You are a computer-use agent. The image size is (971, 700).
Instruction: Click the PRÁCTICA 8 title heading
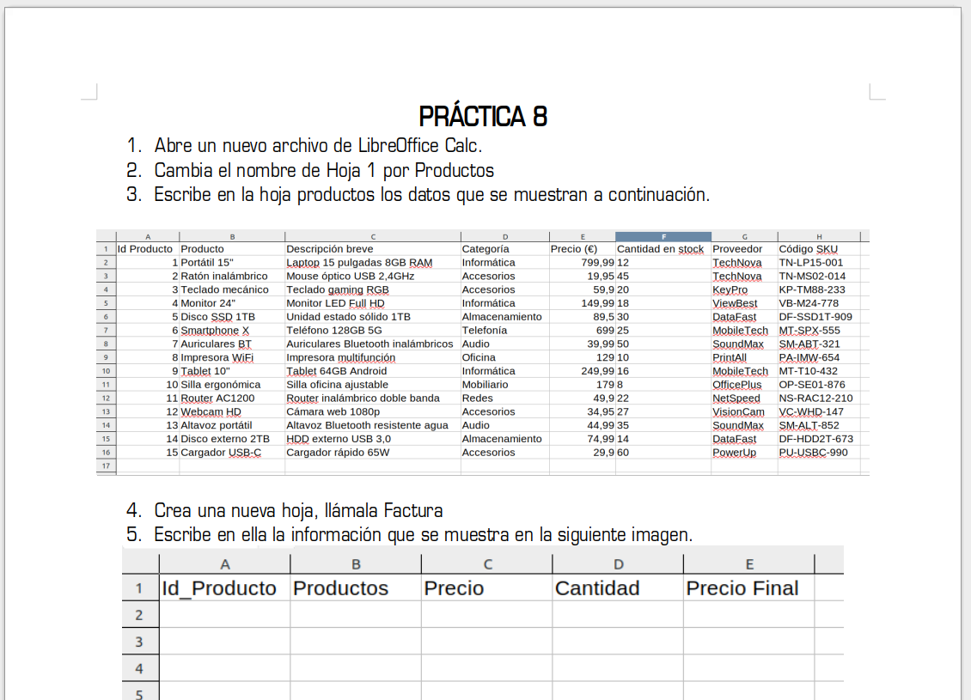[x=483, y=116]
